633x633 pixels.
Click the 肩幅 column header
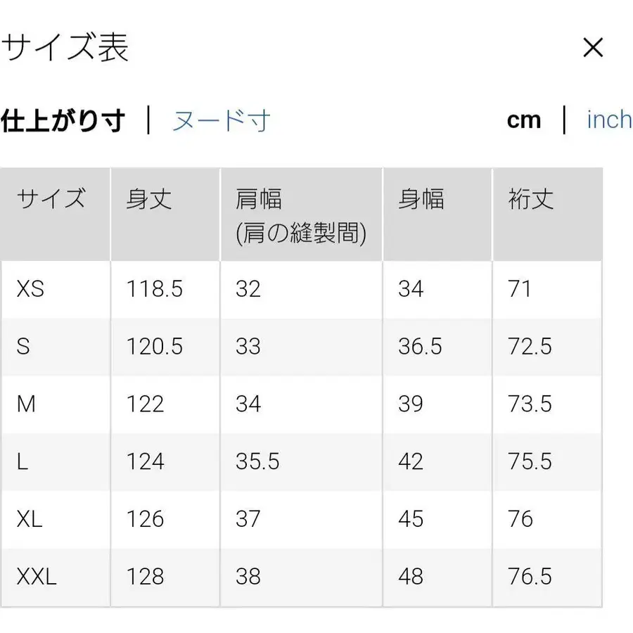point(259,200)
